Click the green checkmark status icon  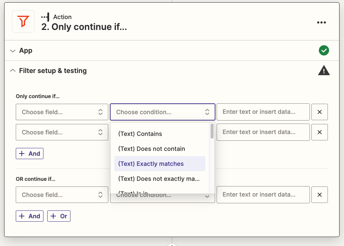tap(324, 51)
